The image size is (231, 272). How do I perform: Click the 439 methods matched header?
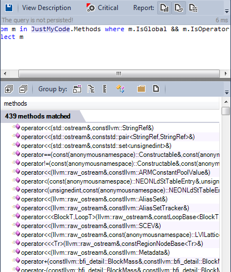(38, 116)
